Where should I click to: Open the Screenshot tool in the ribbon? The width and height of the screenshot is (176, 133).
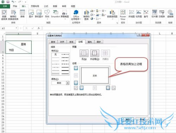point(65,14)
